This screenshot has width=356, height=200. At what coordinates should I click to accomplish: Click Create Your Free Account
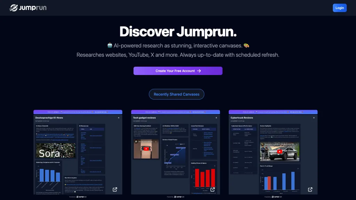[178, 71]
